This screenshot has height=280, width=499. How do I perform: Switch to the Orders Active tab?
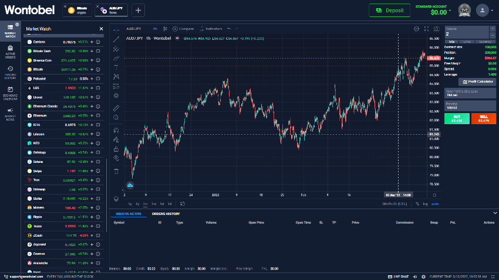(129, 214)
